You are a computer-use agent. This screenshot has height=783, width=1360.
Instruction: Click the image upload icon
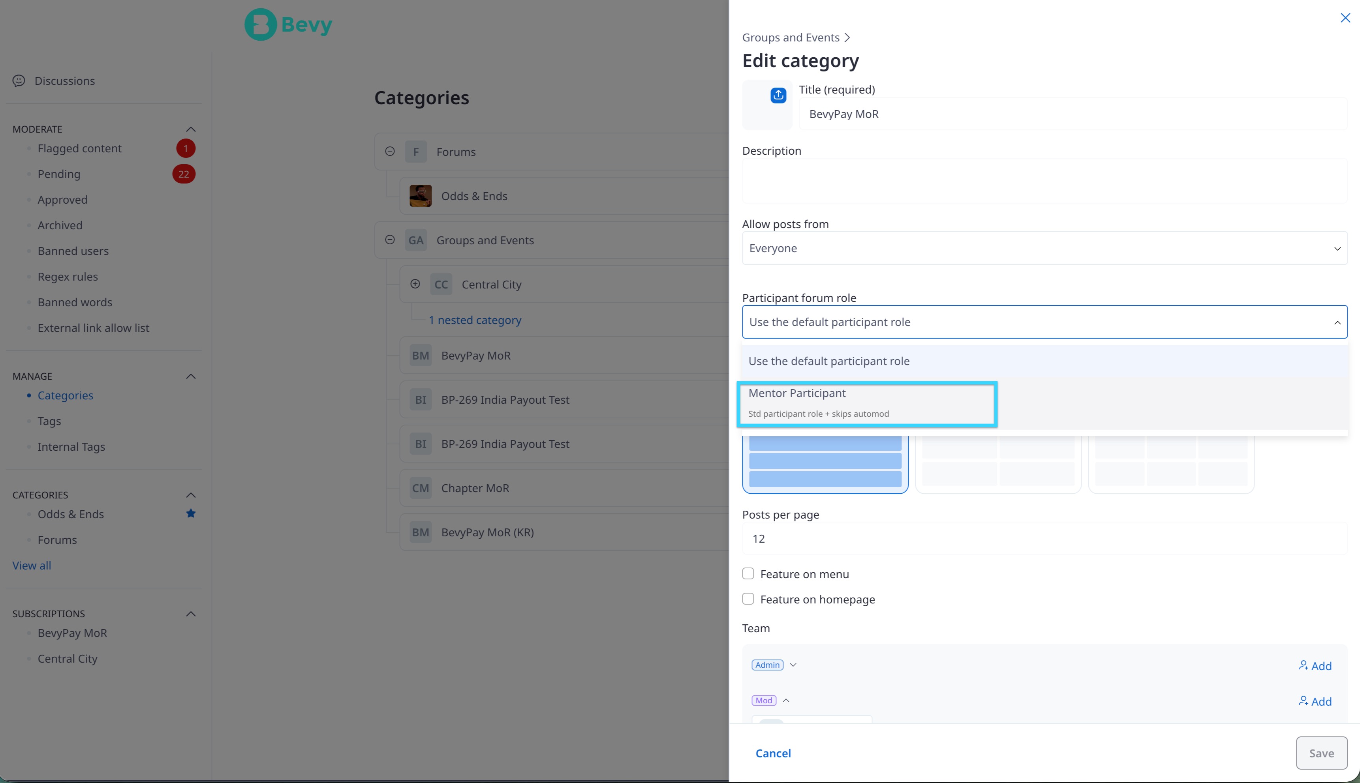tap(778, 95)
